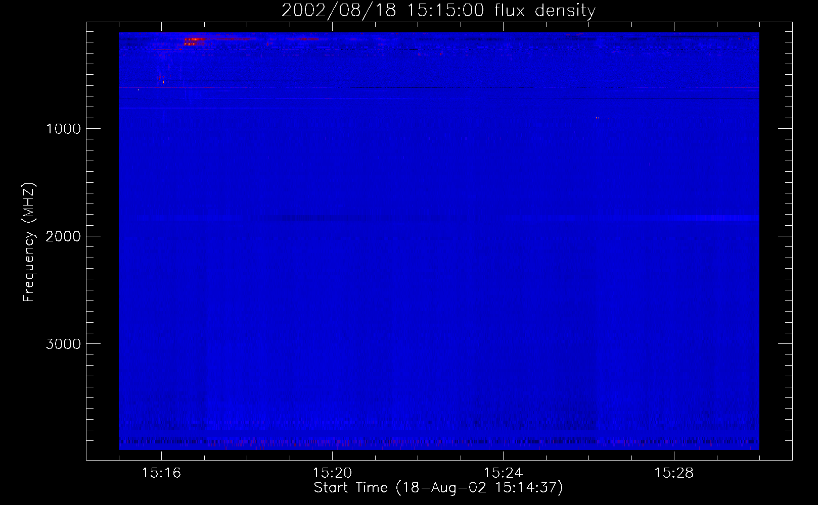Image resolution: width=818 pixels, height=505 pixels.
Task: Click the 15:16 time tick label
Action: coord(162,473)
